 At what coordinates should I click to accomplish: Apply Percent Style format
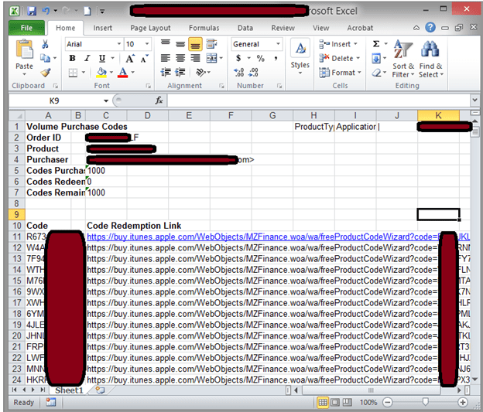pyautogui.click(x=261, y=58)
